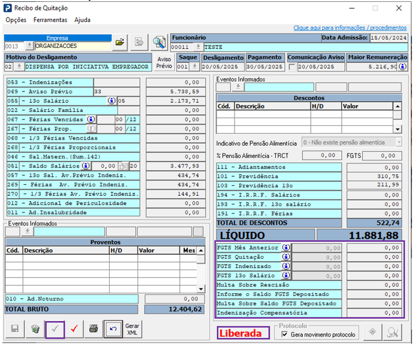The width and height of the screenshot is (413, 345).
Task: Click the Aviso Prévio days field 33
Action: [117, 91]
